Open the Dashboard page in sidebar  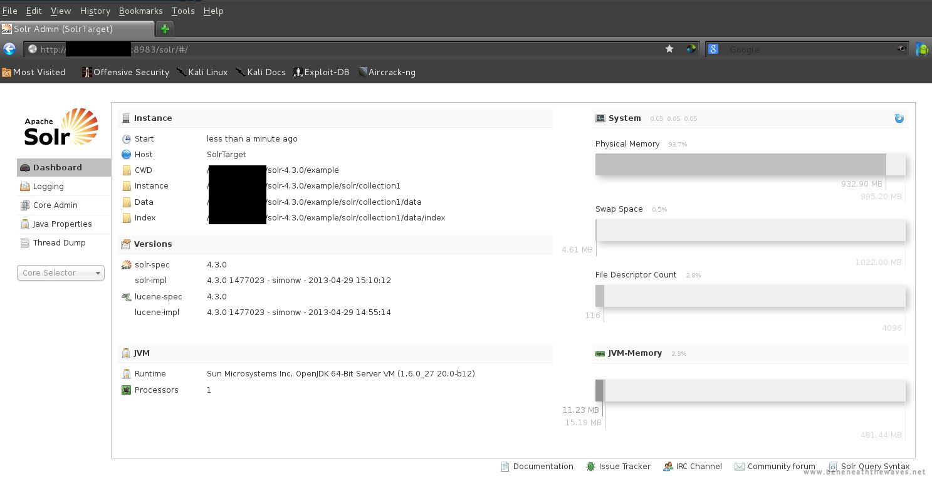click(x=64, y=168)
